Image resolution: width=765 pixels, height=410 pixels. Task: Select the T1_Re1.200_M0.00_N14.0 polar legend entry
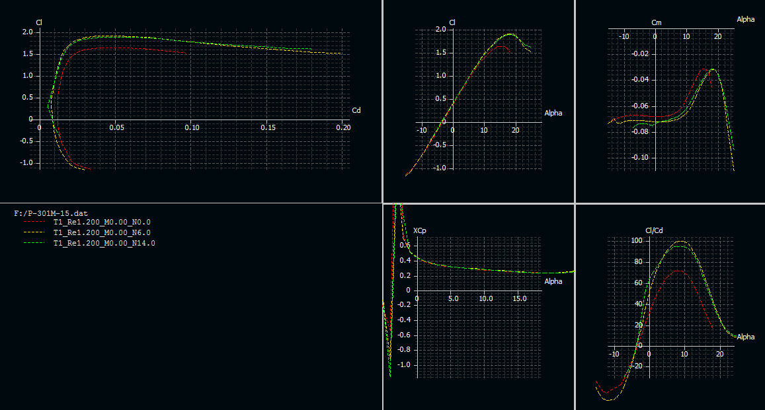pyautogui.click(x=104, y=244)
